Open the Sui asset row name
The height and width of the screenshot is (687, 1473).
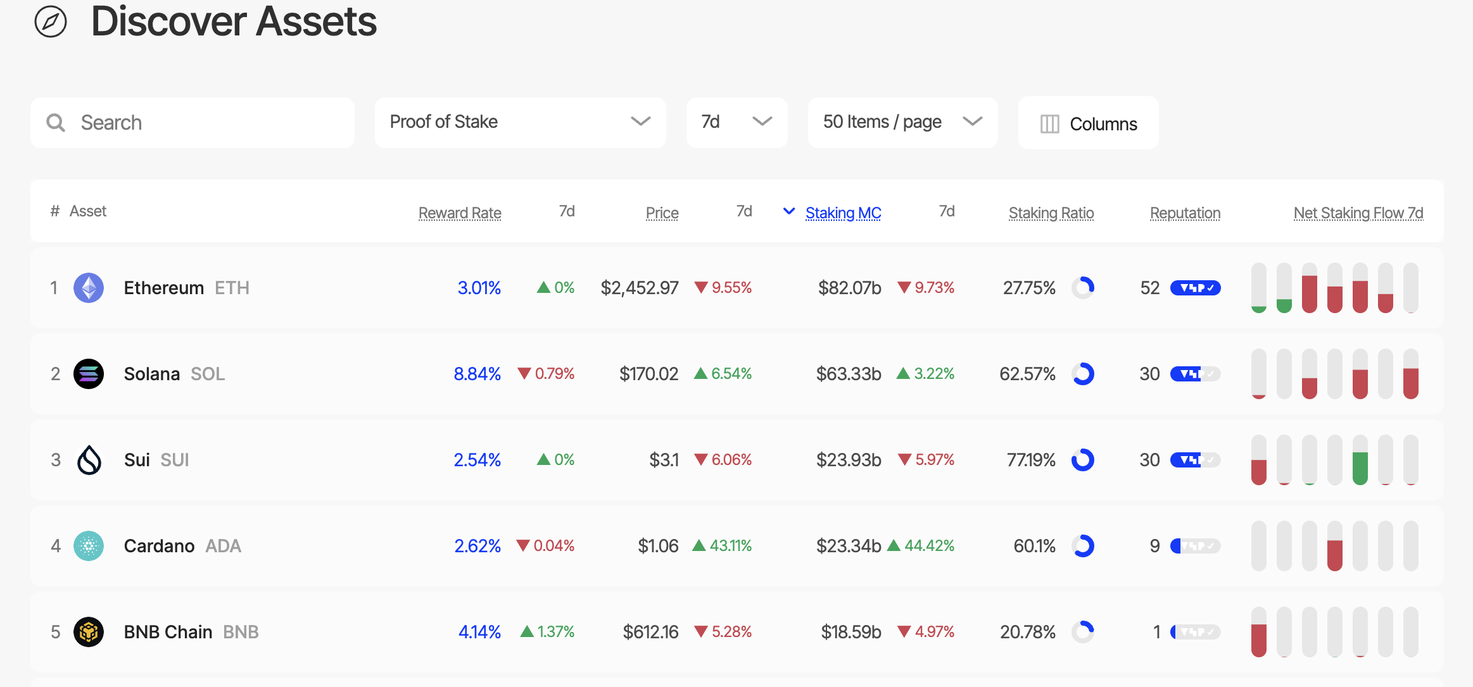tap(137, 460)
